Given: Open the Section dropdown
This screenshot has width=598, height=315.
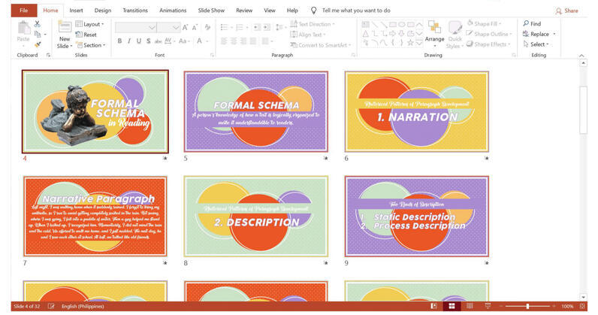Looking at the screenshot, I should [x=91, y=45].
